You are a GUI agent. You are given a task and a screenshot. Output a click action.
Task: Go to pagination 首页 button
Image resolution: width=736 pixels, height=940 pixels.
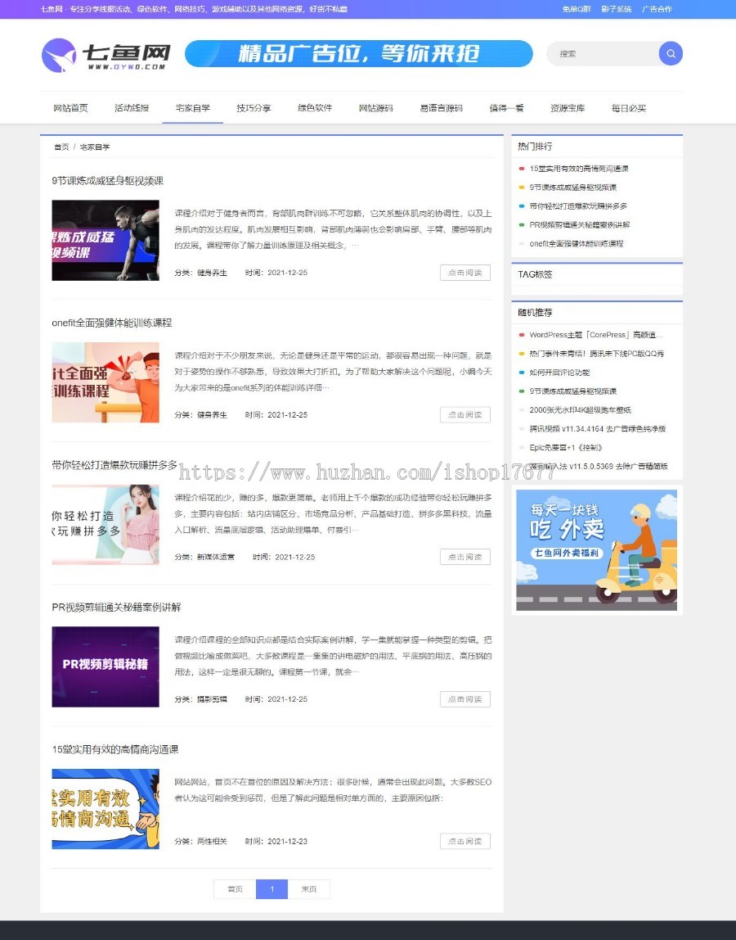(235, 889)
